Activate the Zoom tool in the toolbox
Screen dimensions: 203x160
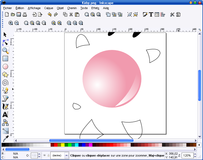click(x=5, y=50)
